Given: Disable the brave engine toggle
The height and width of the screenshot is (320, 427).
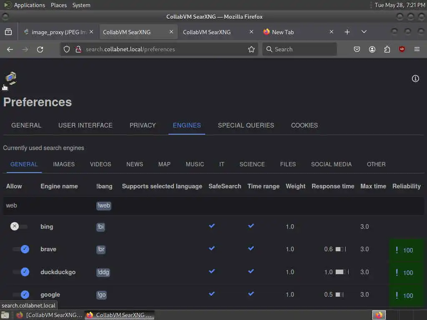Looking at the screenshot, I should pyautogui.click(x=21, y=249).
